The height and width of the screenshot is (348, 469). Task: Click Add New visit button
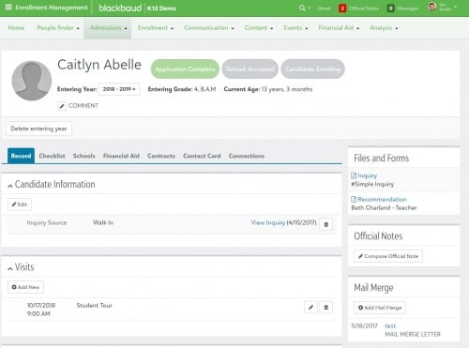click(x=25, y=287)
